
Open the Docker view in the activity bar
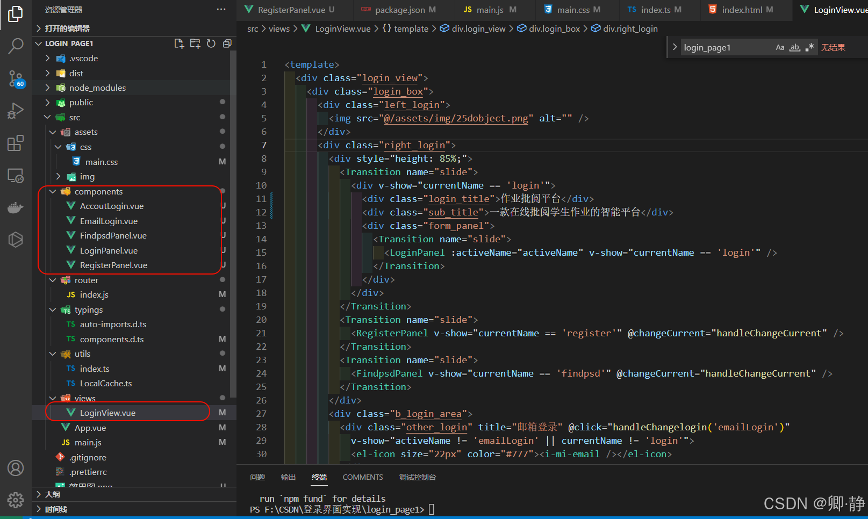click(16, 207)
